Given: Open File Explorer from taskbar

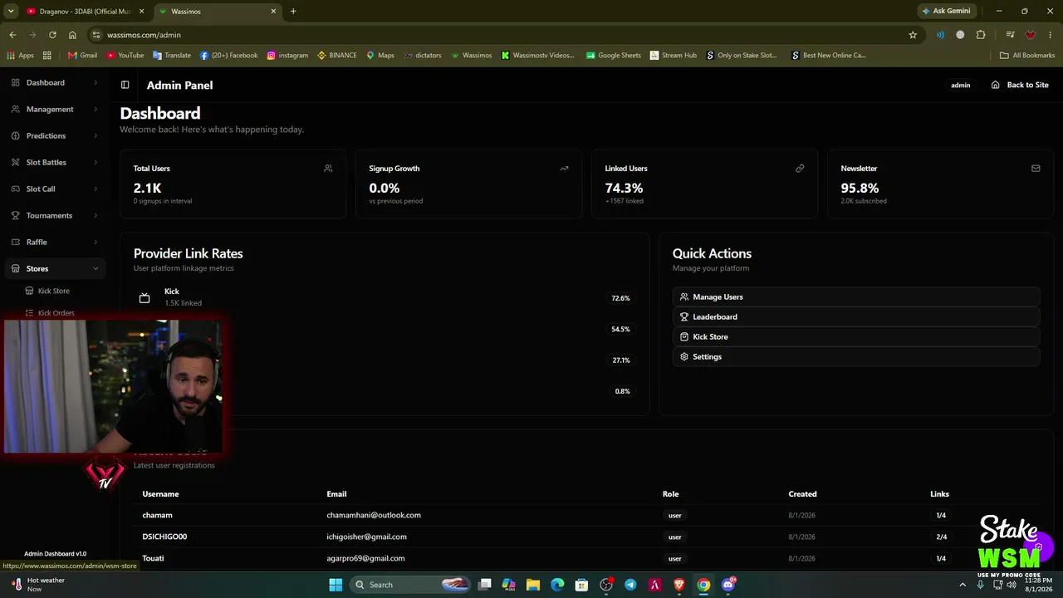Looking at the screenshot, I should pos(533,585).
